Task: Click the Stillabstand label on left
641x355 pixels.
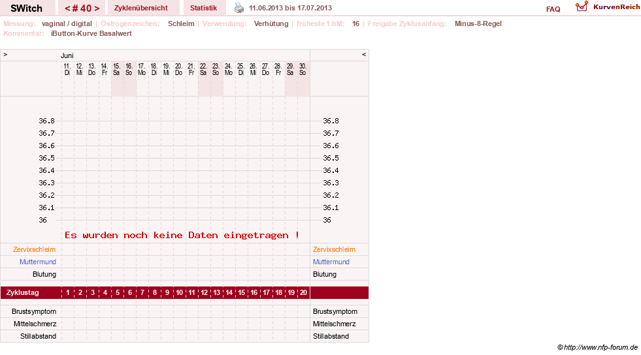Action: (38, 336)
